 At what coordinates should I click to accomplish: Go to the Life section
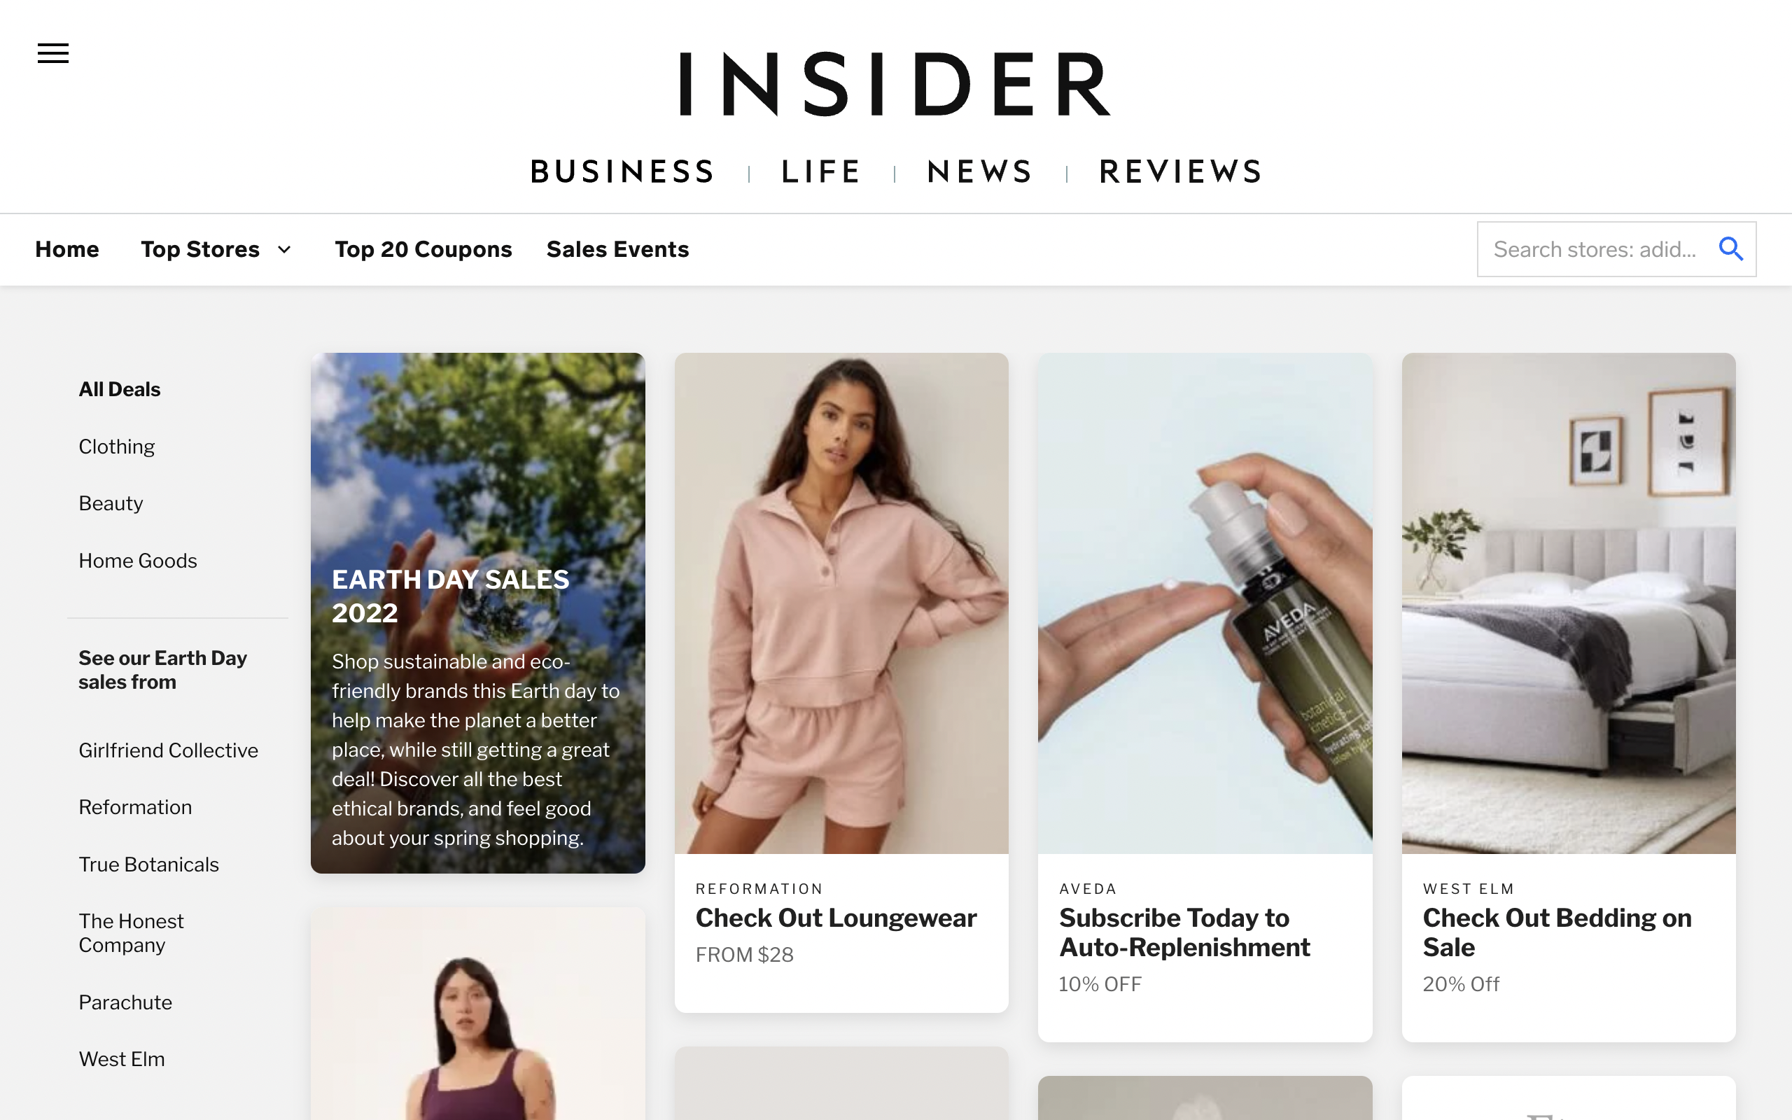point(821,172)
